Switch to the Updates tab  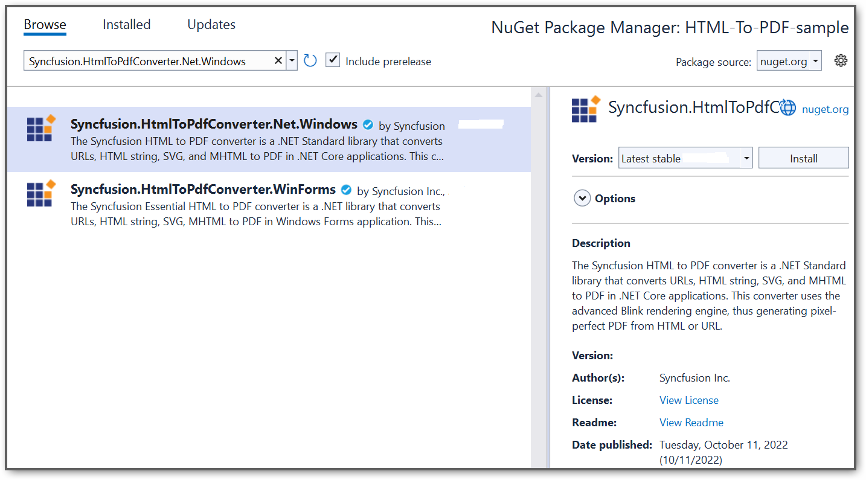(211, 25)
